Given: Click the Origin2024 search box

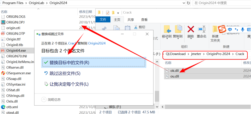Looking at the screenshot, I should (222, 3).
